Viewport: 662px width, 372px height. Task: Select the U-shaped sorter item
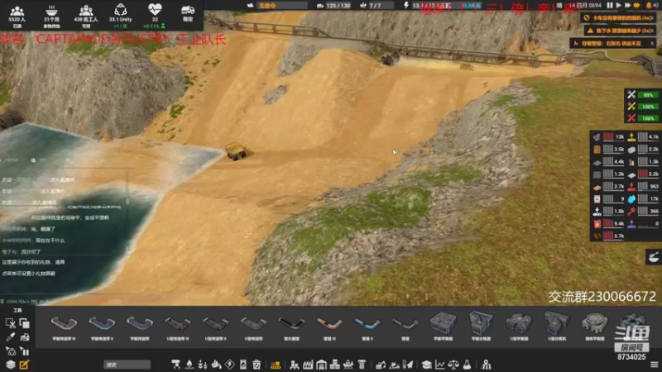(556, 326)
